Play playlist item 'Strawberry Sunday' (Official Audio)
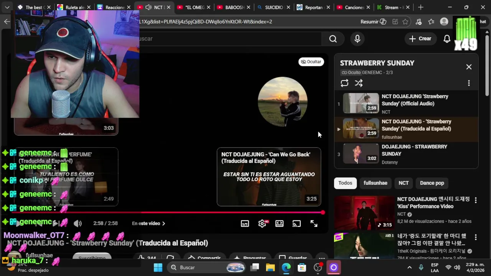Viewport: 491px width, 276px height. click(407, 104)
